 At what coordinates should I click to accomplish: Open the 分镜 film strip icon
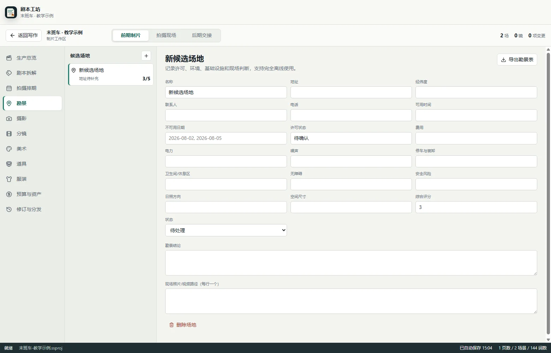[9, 134]
